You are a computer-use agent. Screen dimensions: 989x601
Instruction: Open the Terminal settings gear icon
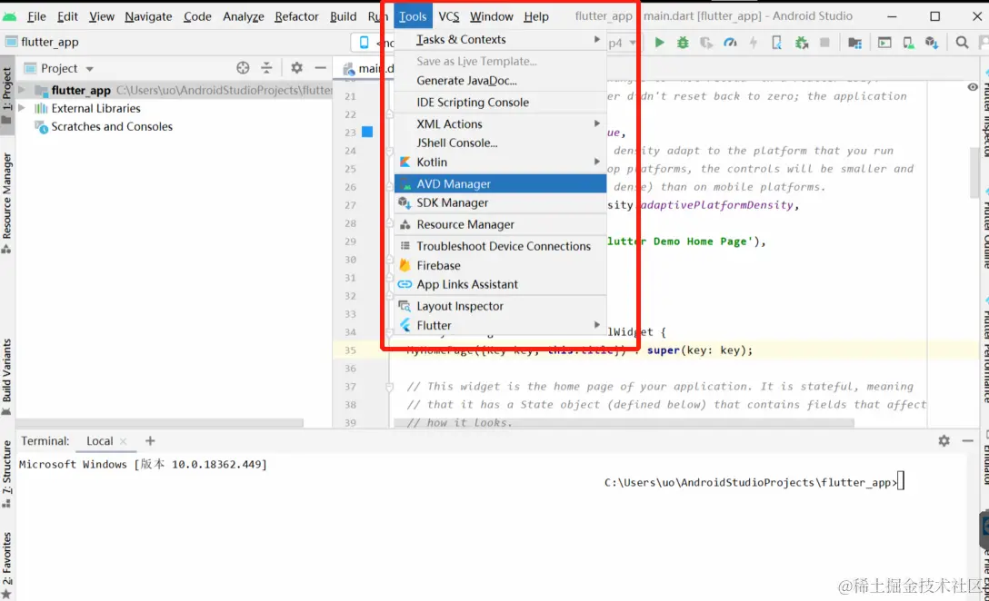coord(944,441)
